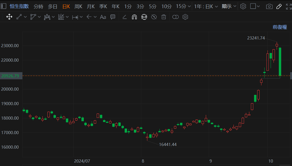Image resolution: width=292 pixels, height=166 pixels.
Task: Click the 18000.00 axis label
Action: (10, 118)
